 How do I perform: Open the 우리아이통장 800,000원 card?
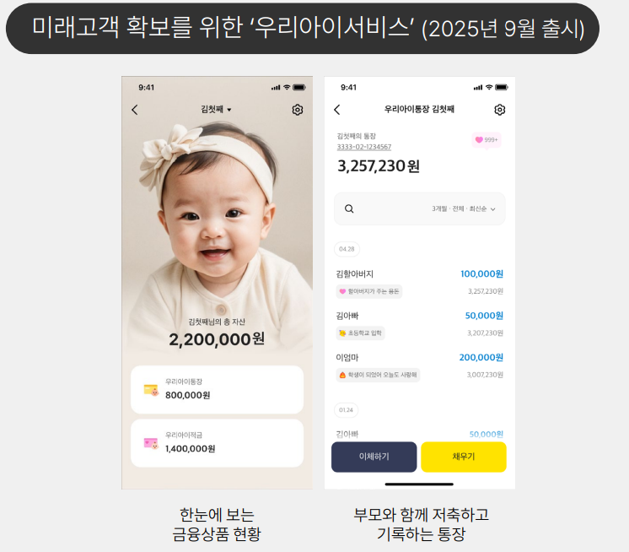pyautogui.click(x=217, y=389)
